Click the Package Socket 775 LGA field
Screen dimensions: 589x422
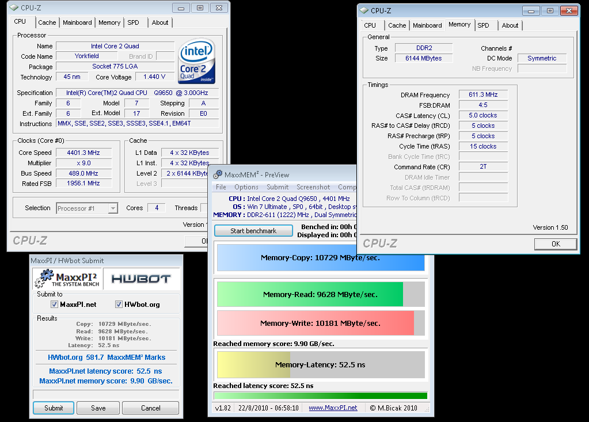115,66
